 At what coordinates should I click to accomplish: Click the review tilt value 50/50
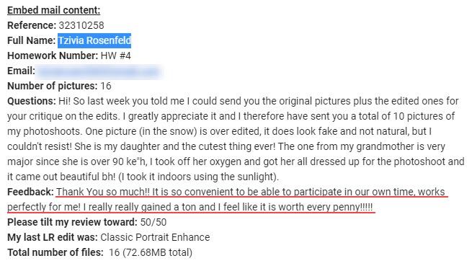[153, 222]
